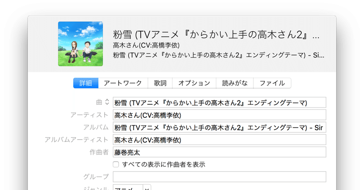This screenshot has width=364, height=190.
Task: Select the オプション tab
Action: tap(194, 83)
